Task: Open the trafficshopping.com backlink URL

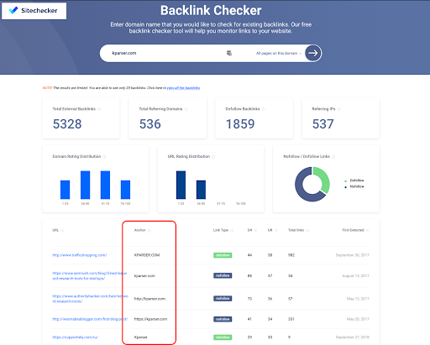Action: 80,255
